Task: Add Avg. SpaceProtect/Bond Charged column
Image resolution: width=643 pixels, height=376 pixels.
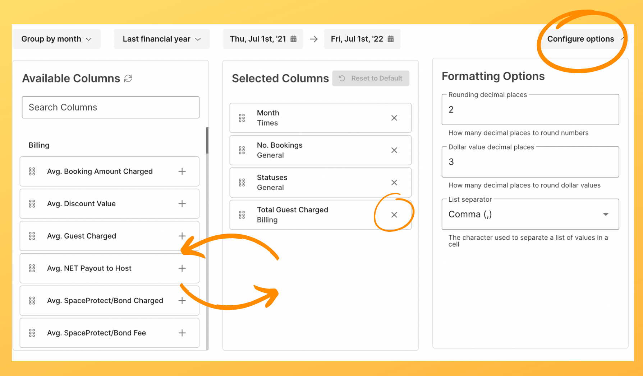Action: coord(182,301)
